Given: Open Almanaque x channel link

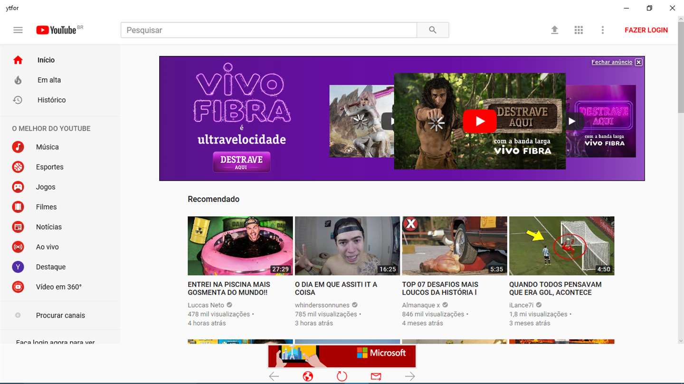Looking at the screenshot, I should pyautogui.click(x=421, y=305).
